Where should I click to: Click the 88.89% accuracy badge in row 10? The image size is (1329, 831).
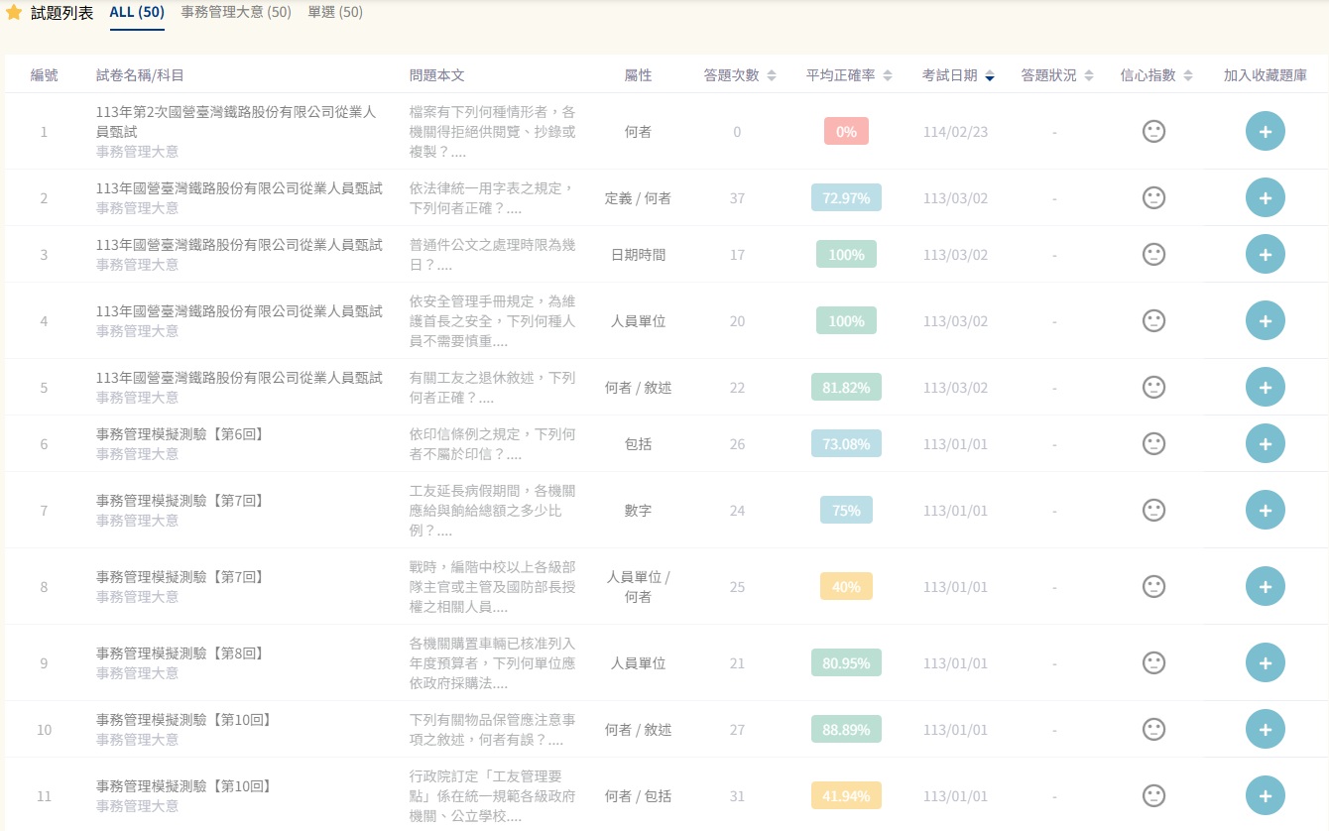846,729
